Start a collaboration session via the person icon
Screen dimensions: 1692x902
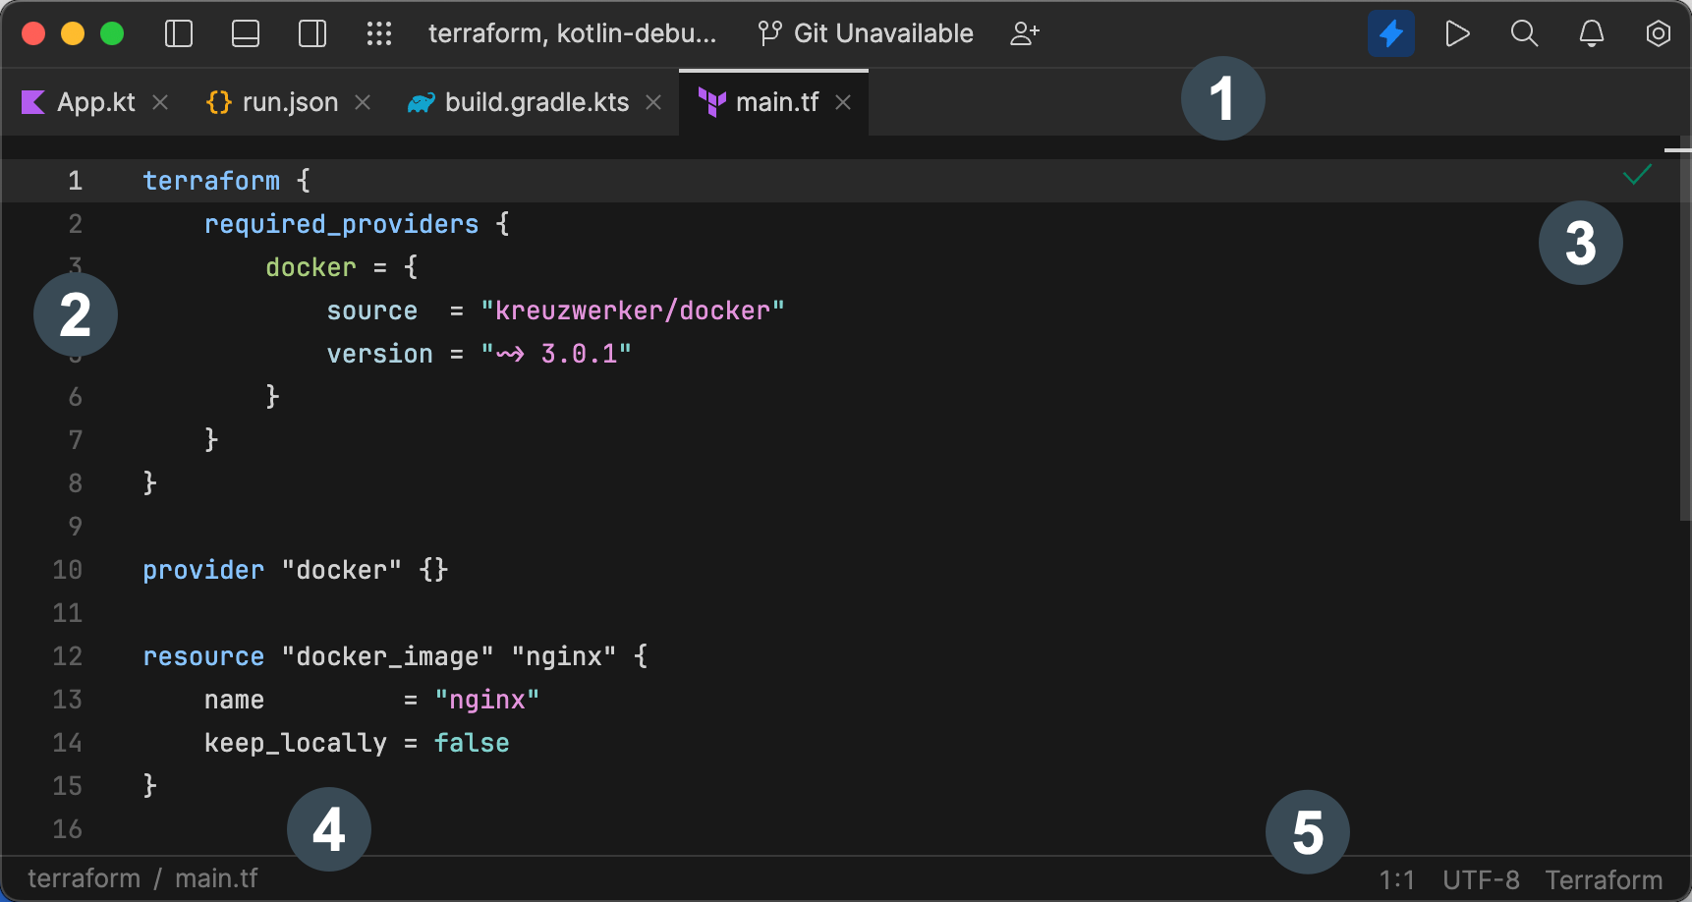pos(1026,32)
